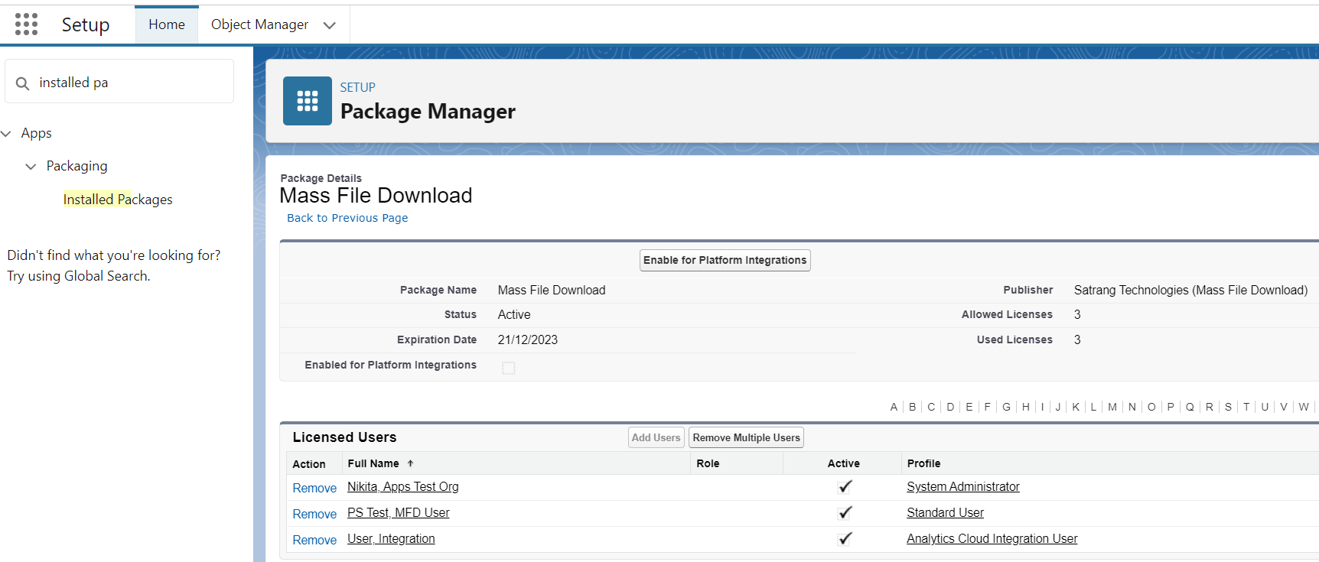The width and height of the screenshot is (1319, 562).
Task: Toggle Enabled for Platform Integrations checkbox
Action: 509,368
